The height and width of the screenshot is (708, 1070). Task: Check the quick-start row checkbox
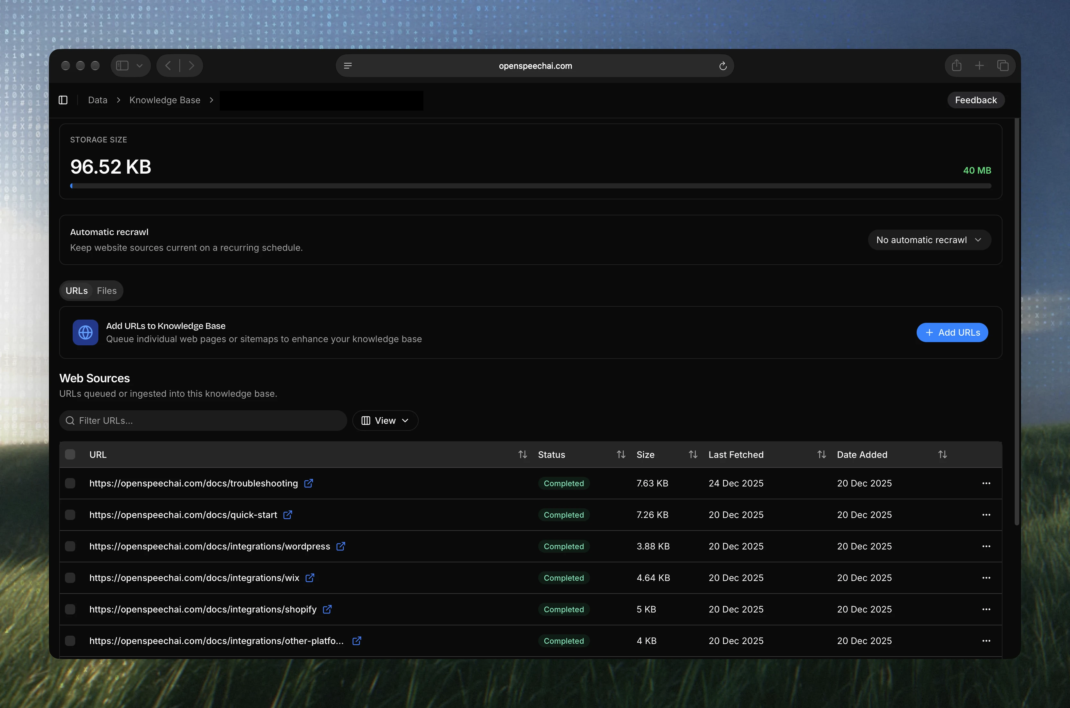click(x=70, y=515)
